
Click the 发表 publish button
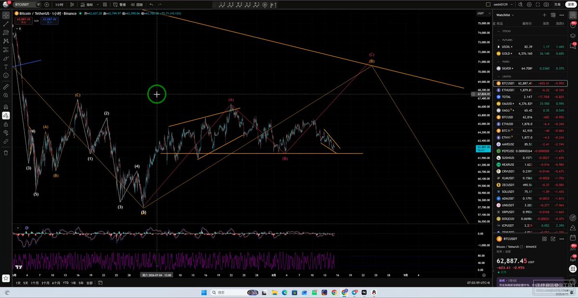coord(571,4)
